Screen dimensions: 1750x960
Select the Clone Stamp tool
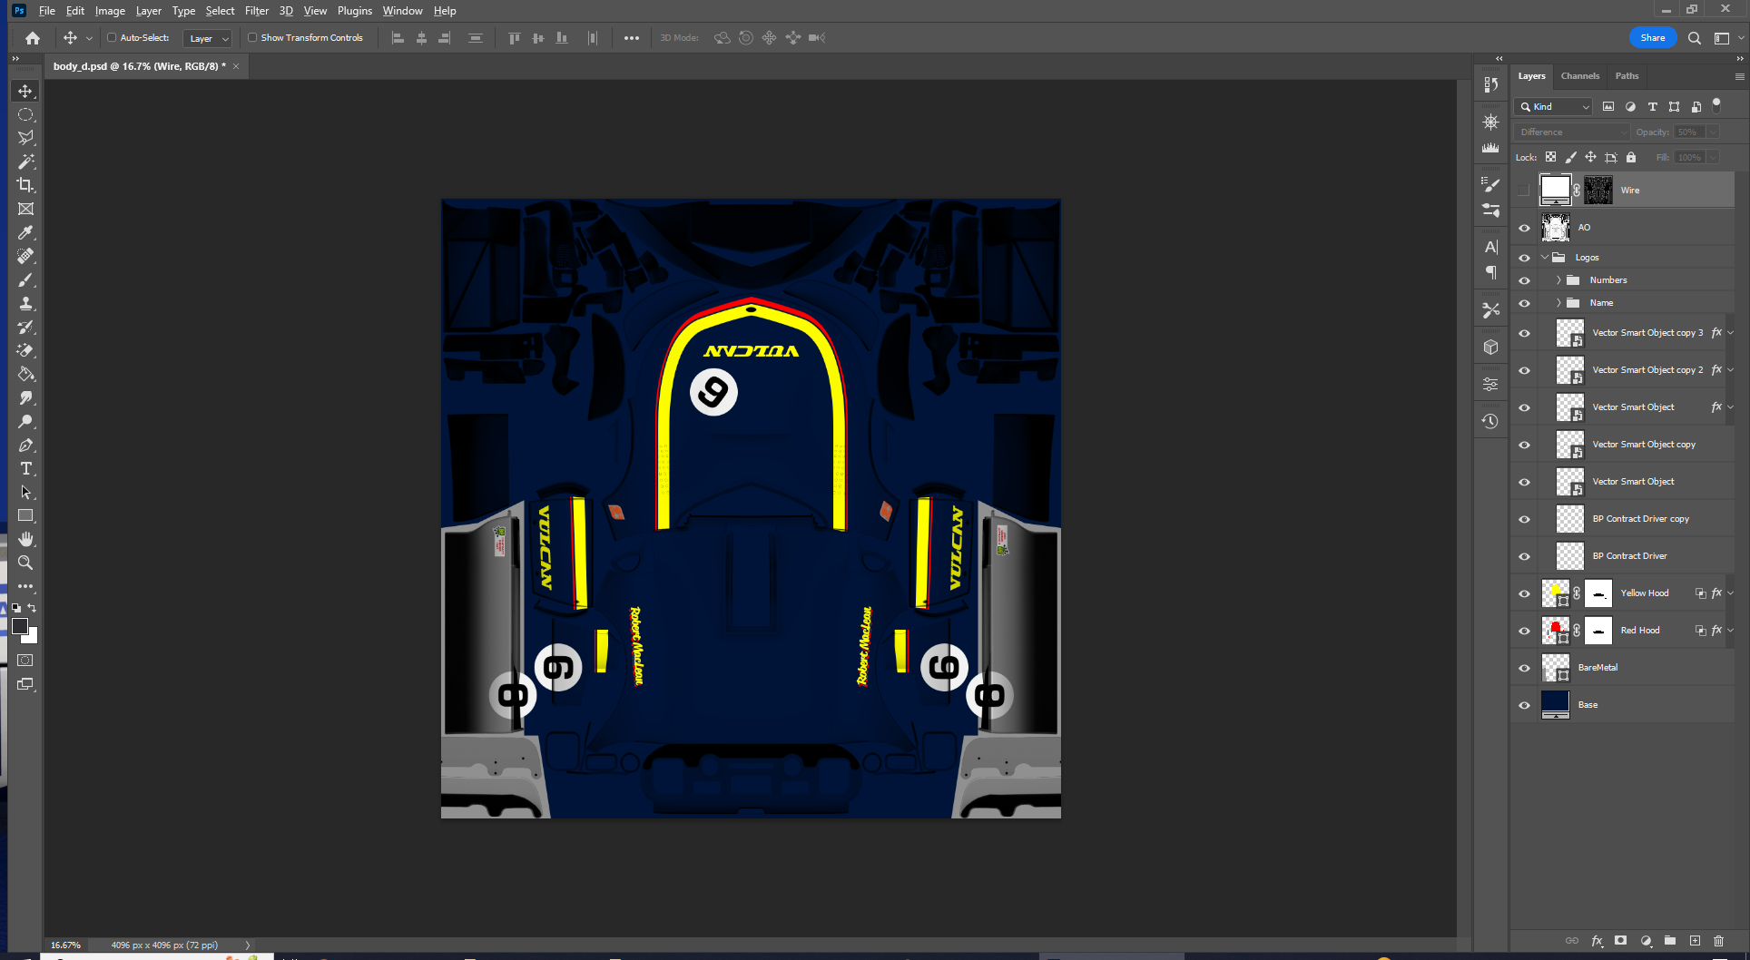click(25, 303)
